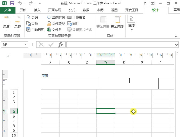Image resolution: width=180 pixels, height=137 pixels.
Task: Insert 图片 picture into header
Action: pyautogui.click(x=73, y=23)
